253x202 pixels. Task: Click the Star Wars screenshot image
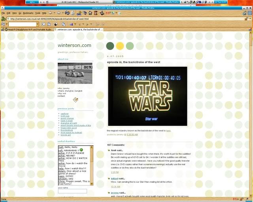tap(147, 96)
